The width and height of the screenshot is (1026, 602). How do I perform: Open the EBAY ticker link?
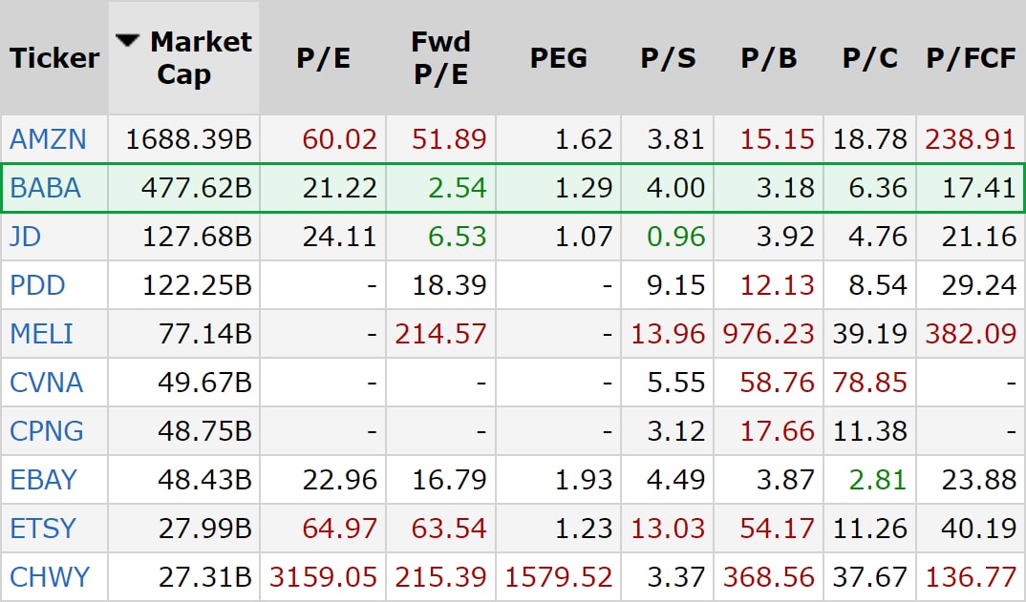tap(44, 479)
